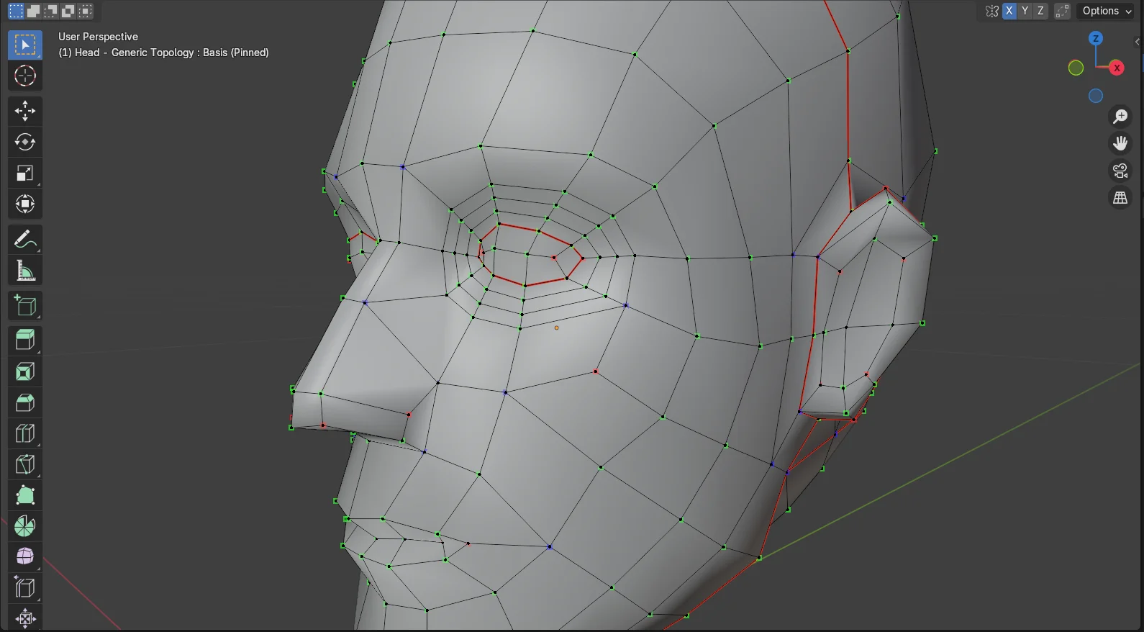Select the Move tool in toolbar
The height and width of the screenshot is (632, 1144).
(25, 111)
